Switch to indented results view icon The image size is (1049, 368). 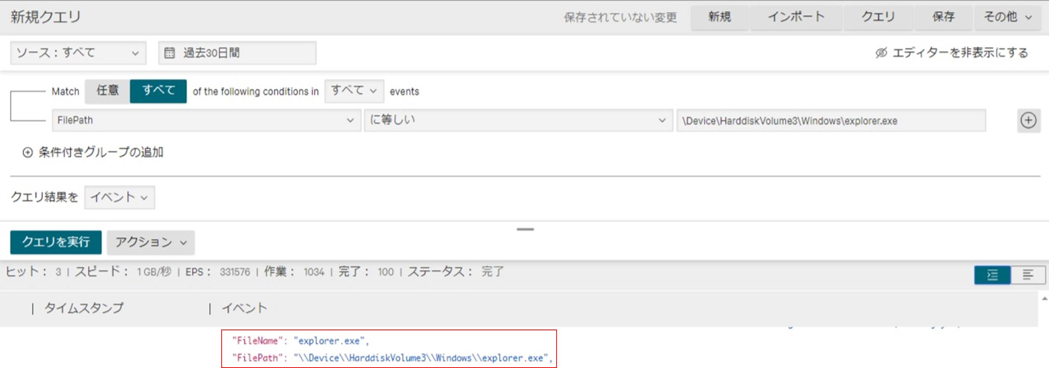click(993, 275)
